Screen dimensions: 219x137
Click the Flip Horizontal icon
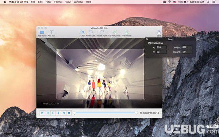pyautogui.click(x=114, y=33)
